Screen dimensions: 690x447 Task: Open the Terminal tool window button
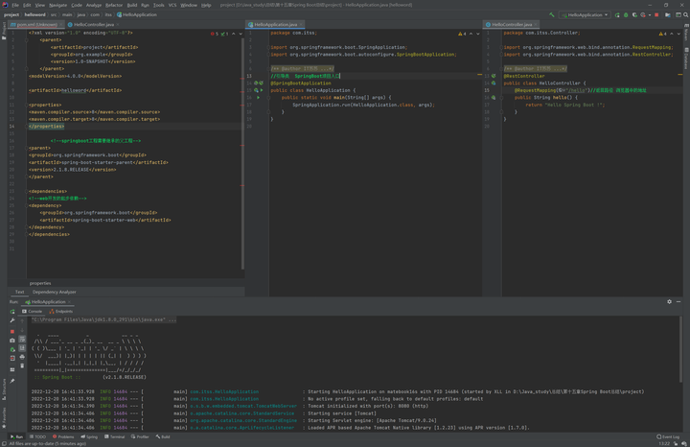pos(117,436)
